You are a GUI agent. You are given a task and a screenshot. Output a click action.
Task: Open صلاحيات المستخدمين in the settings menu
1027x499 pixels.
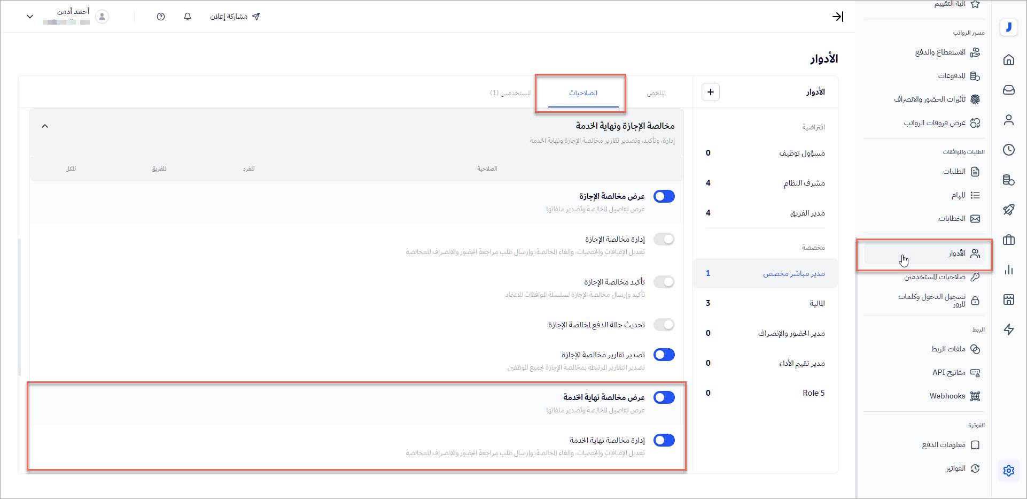(935, 277)
